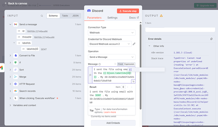Expand the Search records node
218x127 pixels.
click(10, 91)
